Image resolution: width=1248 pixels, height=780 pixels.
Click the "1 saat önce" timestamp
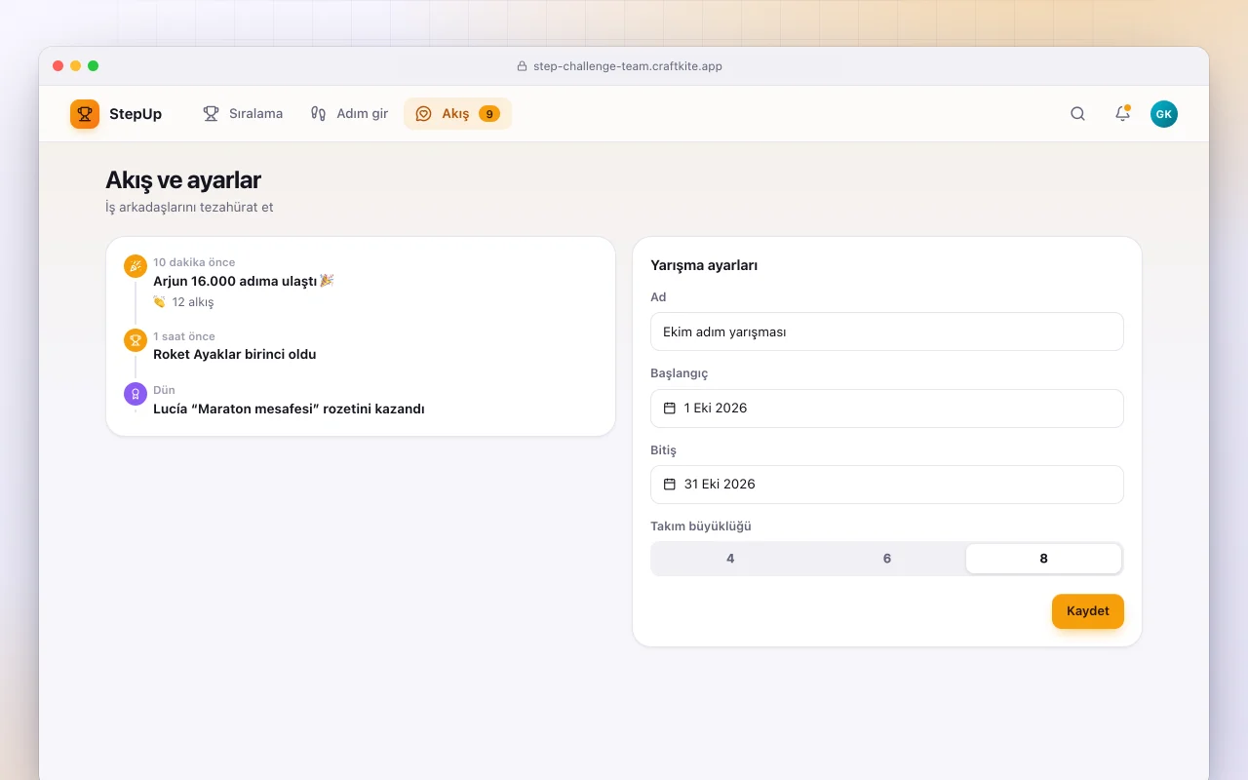point(184,336)
